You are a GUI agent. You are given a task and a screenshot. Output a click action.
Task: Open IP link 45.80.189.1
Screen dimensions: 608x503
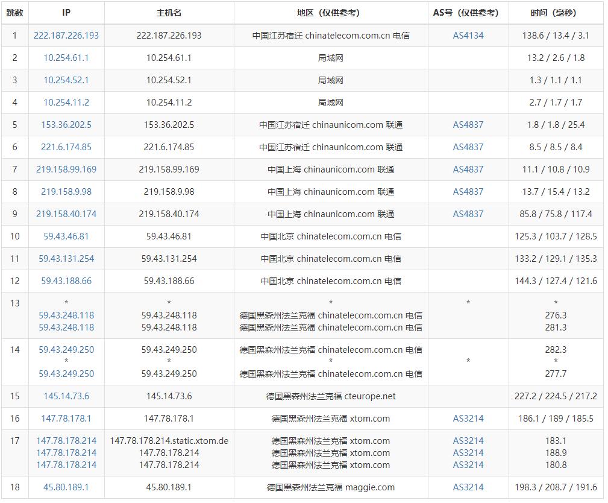(x=66, y=487)
